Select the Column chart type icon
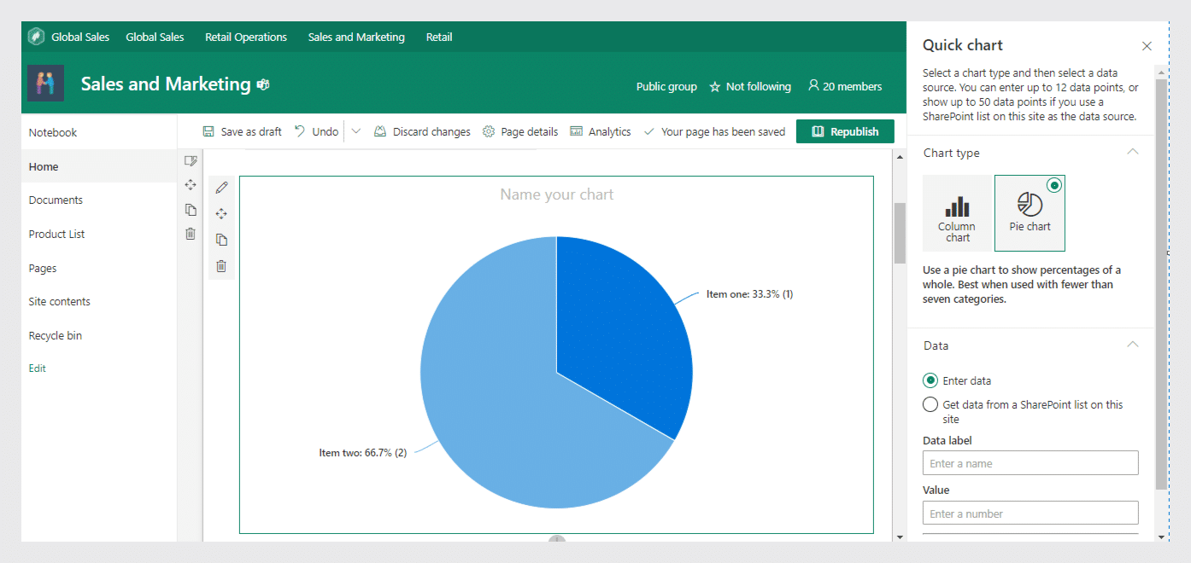Viewport: 1191px width, 563px height. pyautogui.click(x=957, y=212)
